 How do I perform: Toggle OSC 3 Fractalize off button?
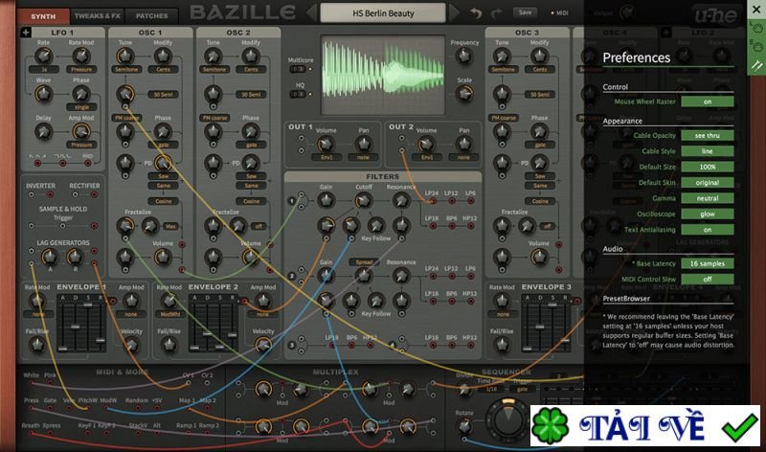coord(547,226)
